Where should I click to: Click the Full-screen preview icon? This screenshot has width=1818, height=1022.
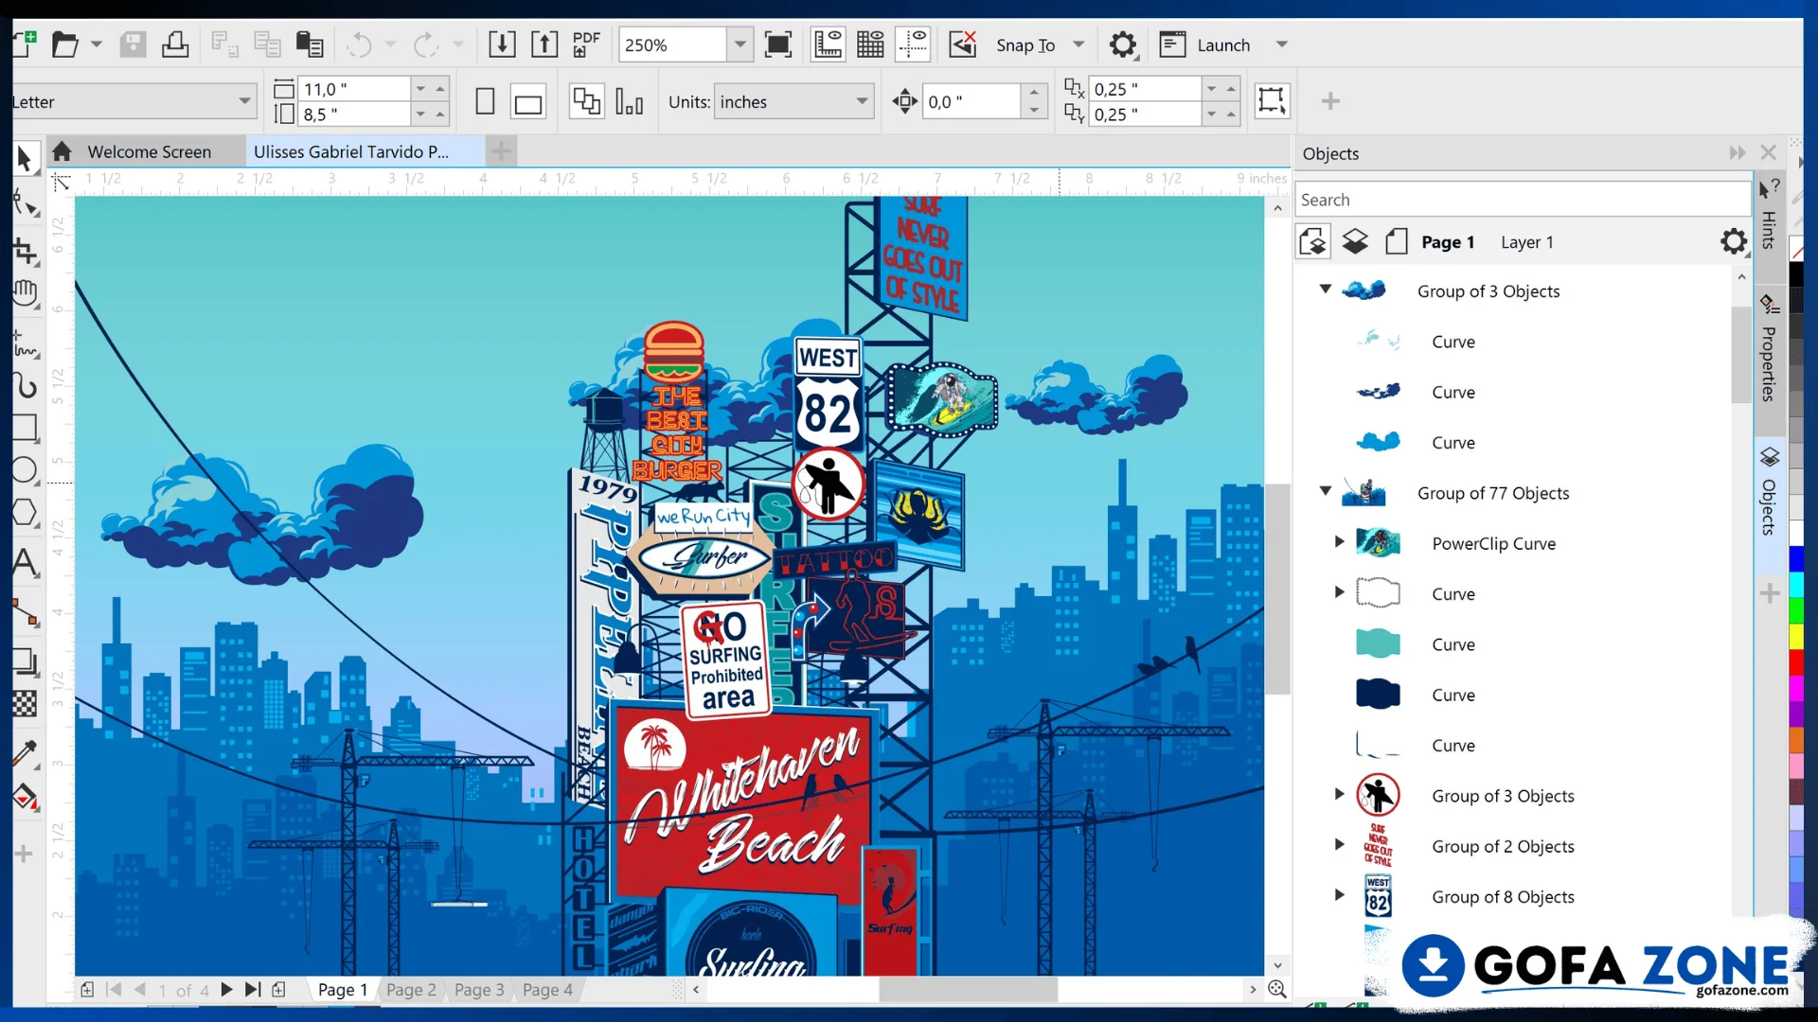778,44
